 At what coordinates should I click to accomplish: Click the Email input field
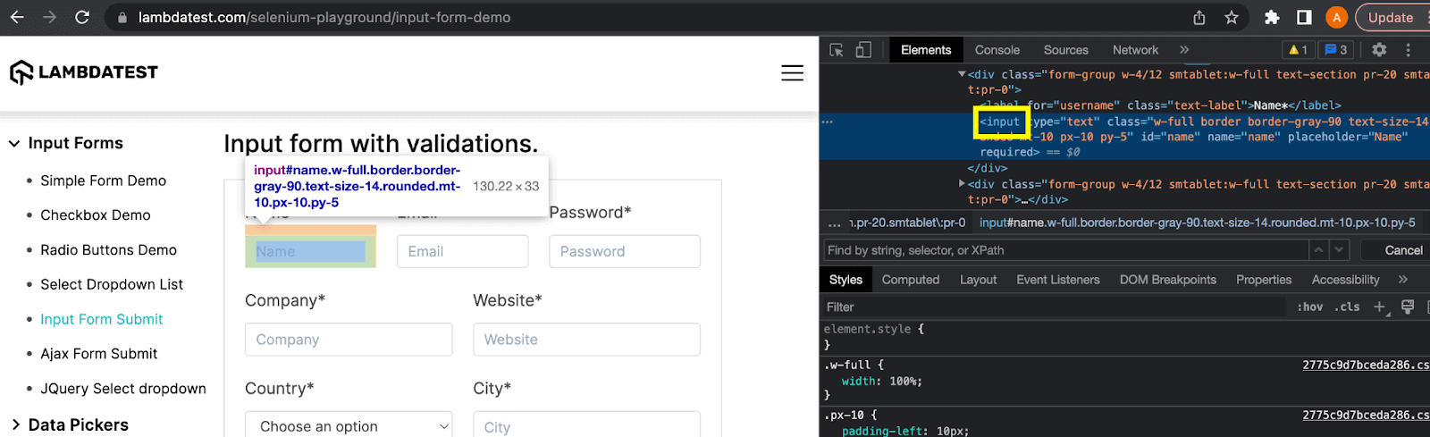pos(462,251)
